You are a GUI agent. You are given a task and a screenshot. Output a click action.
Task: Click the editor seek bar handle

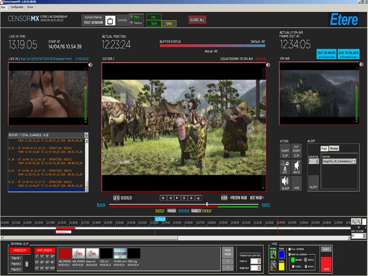point(207,204)
